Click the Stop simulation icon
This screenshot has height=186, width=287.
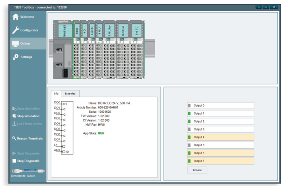click(x=14, y=116)
